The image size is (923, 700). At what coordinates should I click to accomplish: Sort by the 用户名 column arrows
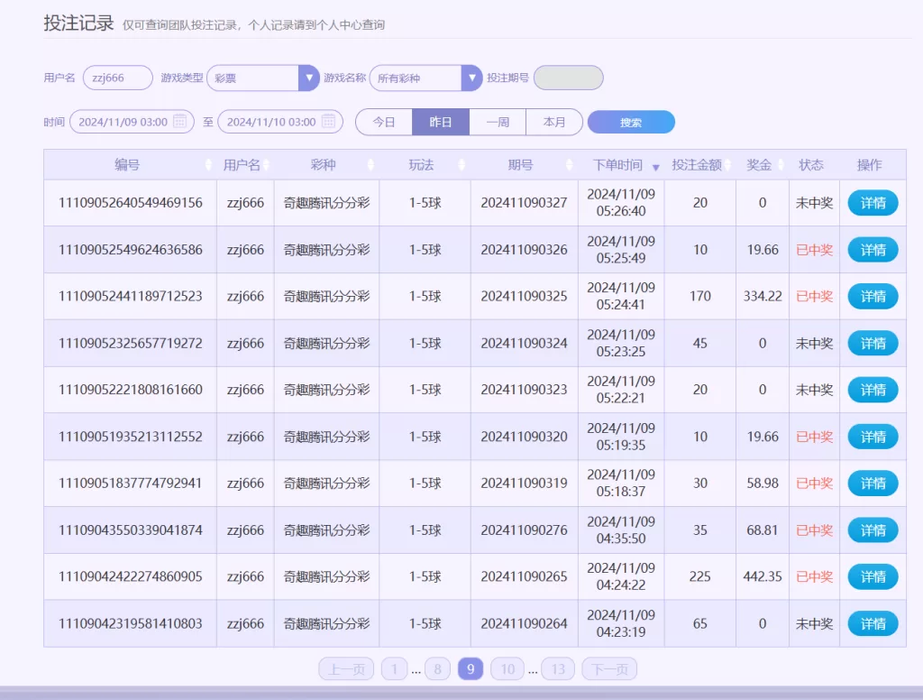tap(266, 165)
